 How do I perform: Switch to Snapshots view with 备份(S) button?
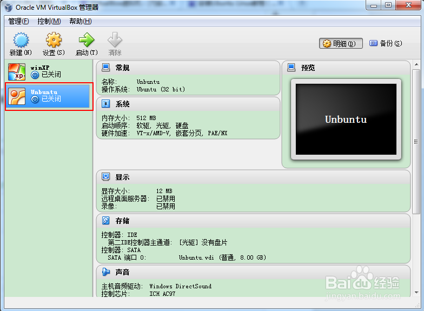(x=386, y=43)
